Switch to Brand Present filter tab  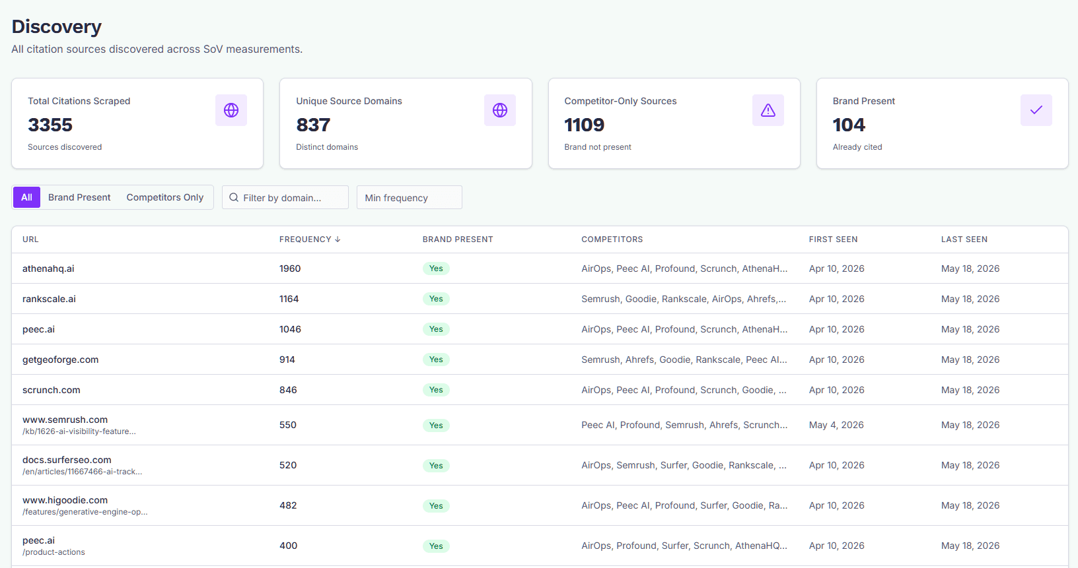click(x=79, y=197)
